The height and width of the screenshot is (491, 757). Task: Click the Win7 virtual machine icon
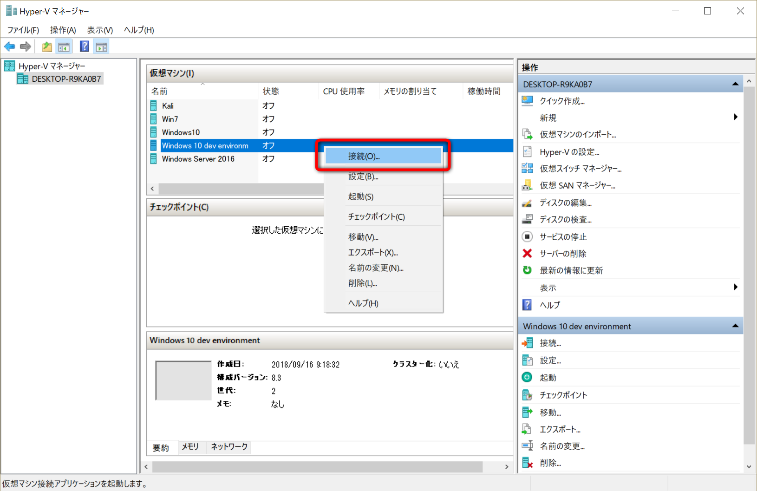click(x=154, y=119)
